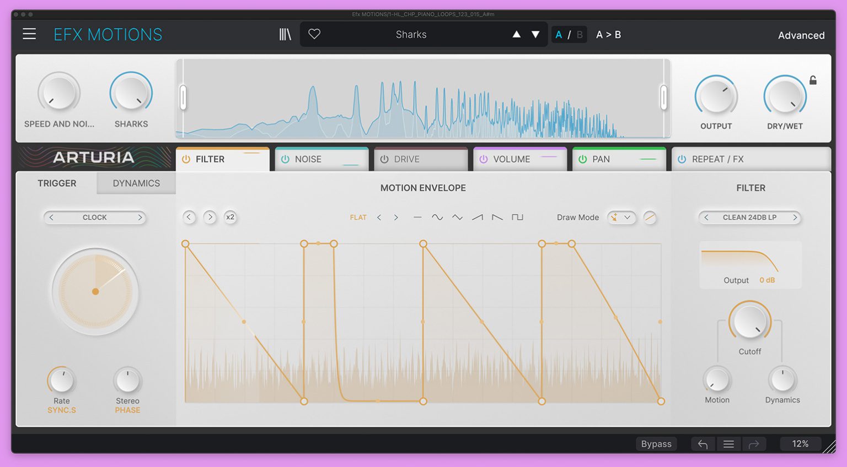Switch to the DYNAMICS tab
This screenshot has width=847, height=467.
coord(136,183)
